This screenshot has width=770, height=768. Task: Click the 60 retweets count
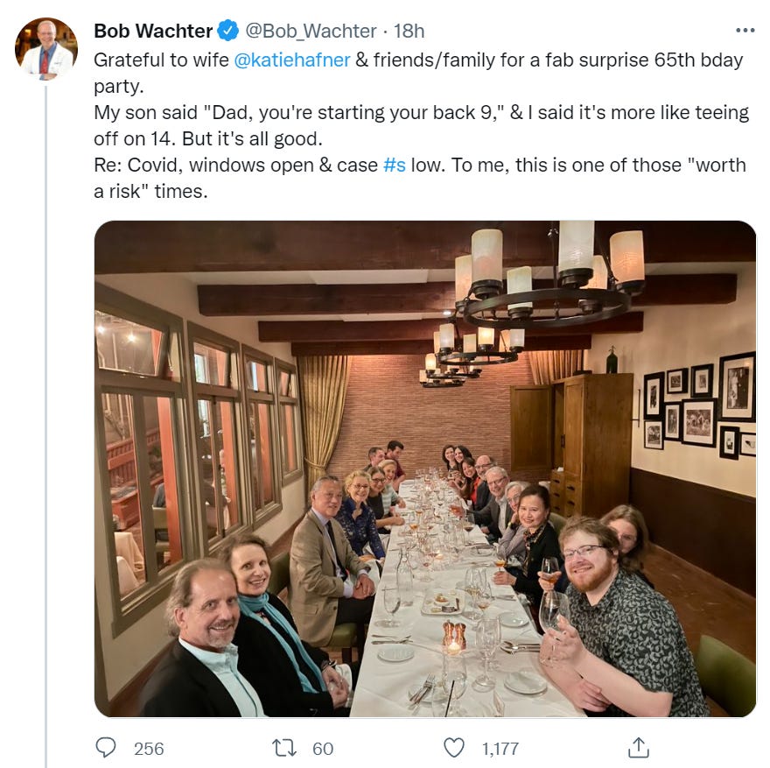click(323, 749)
